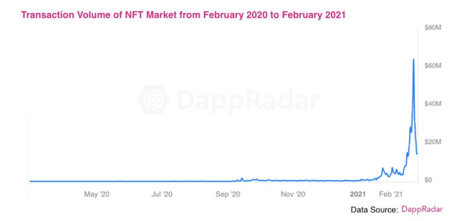Screen dimensions: 464x221
Task: Select the $40M axis label
Action: coord(432,104)
